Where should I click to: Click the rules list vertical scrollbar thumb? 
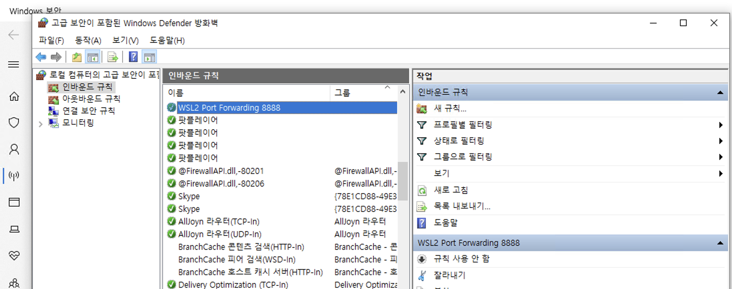(403, 181)
